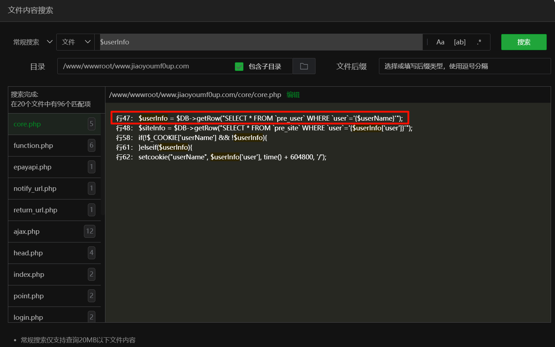This screenshot has width=555, height=347.
Task: Select head.php in file list
Action: coord(28,253)
